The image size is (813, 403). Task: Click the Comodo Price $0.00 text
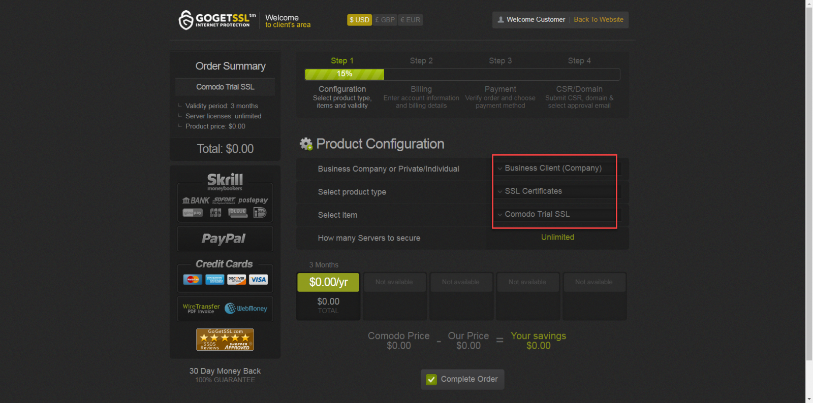[399, 341]
